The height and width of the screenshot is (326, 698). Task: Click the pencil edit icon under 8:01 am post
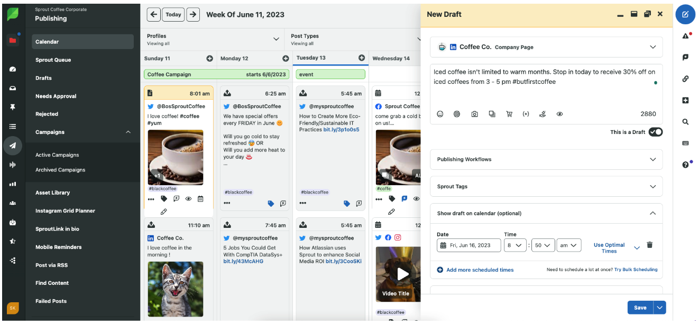[x=163, y=212]
